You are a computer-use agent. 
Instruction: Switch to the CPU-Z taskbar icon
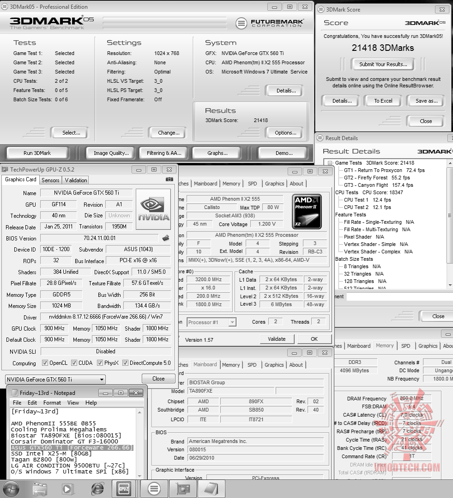[123, 489]
